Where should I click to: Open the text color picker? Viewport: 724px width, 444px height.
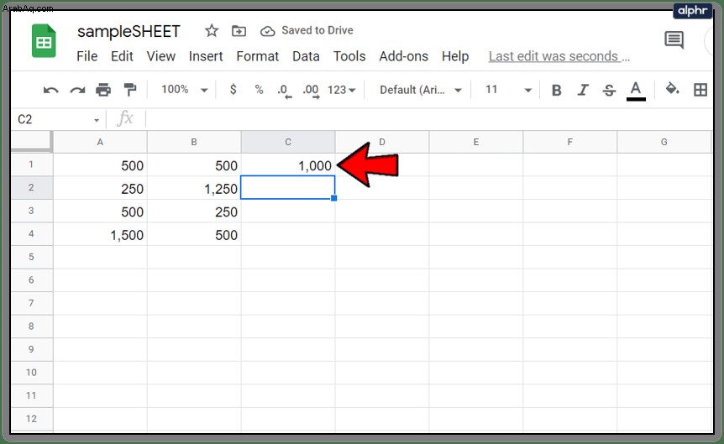tap(636, 91)
